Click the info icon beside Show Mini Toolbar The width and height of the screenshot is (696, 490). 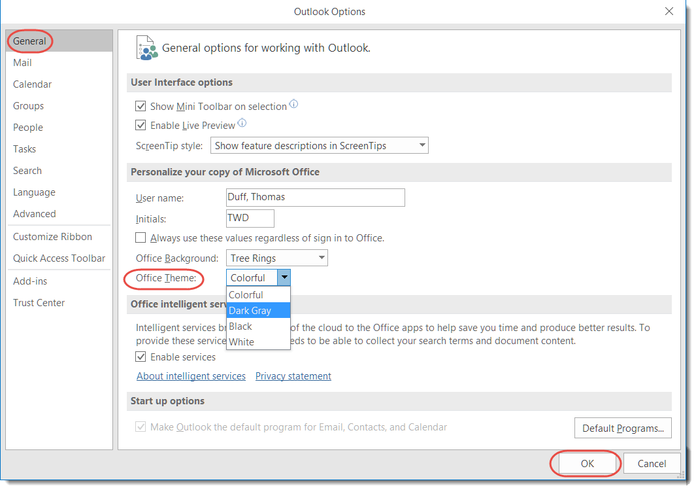(293, 103)
